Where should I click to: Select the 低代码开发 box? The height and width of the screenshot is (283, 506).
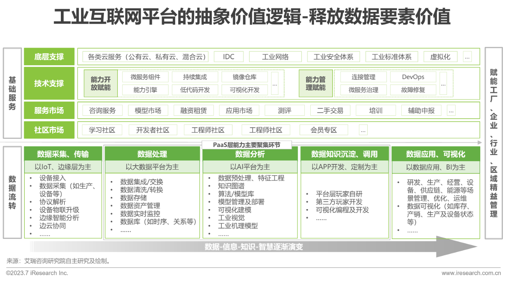[195, 90]
